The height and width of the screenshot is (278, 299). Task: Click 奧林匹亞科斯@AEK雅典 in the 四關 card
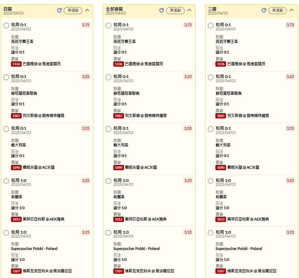44,219
